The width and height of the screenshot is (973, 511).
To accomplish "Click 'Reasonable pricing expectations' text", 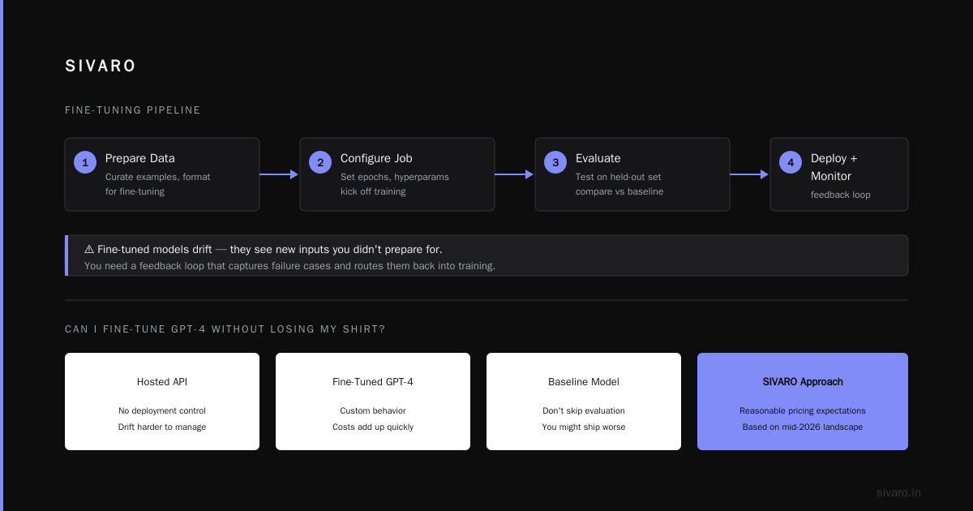I will pos(803,410).
